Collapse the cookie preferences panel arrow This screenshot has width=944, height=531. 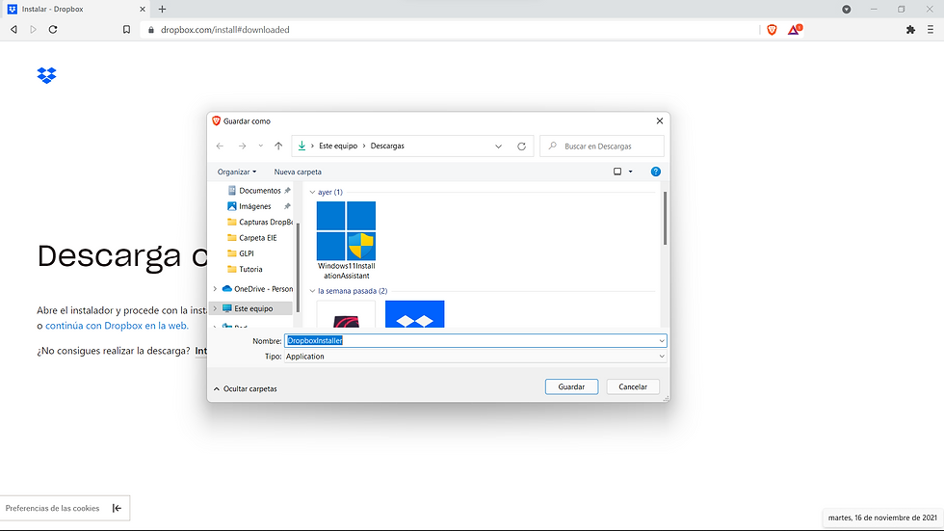coord(117,508)
